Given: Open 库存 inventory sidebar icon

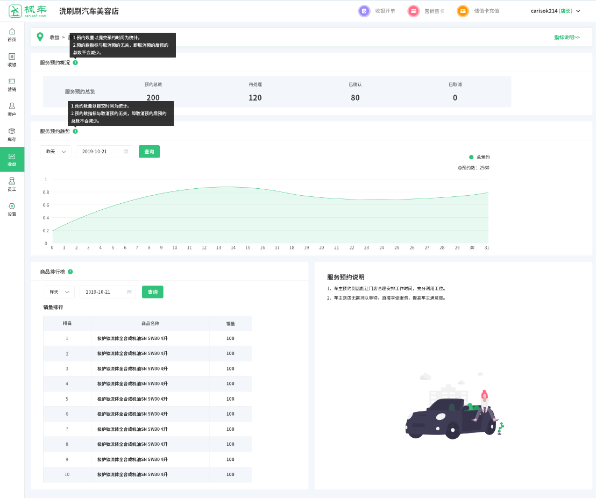Looking at the screenshot, I should tap(12, 134).
